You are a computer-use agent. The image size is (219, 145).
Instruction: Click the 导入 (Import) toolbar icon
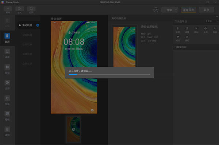pyautogui.click(x=20, y=9)
